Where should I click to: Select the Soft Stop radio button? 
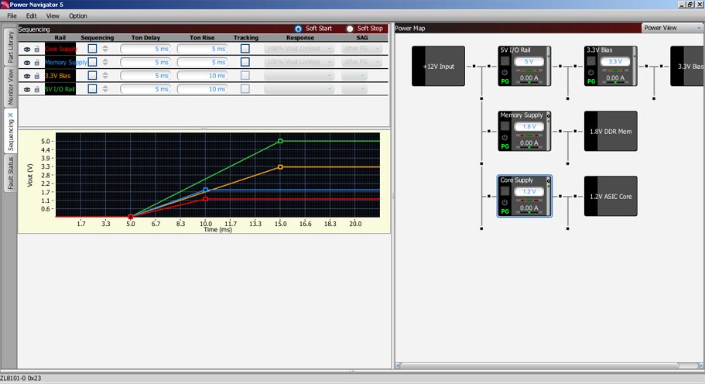(x=350, y=29)
